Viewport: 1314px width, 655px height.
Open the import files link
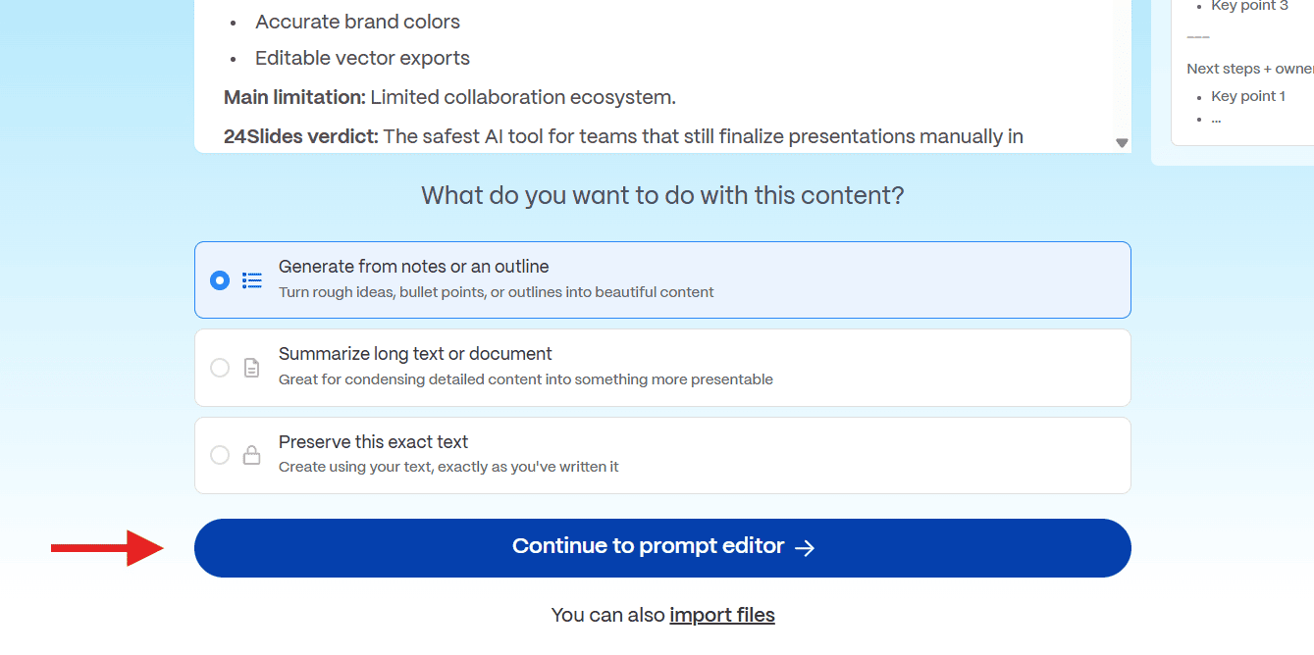coord(722,615)
